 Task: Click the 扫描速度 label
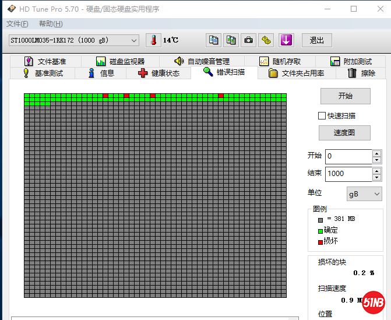332,289
